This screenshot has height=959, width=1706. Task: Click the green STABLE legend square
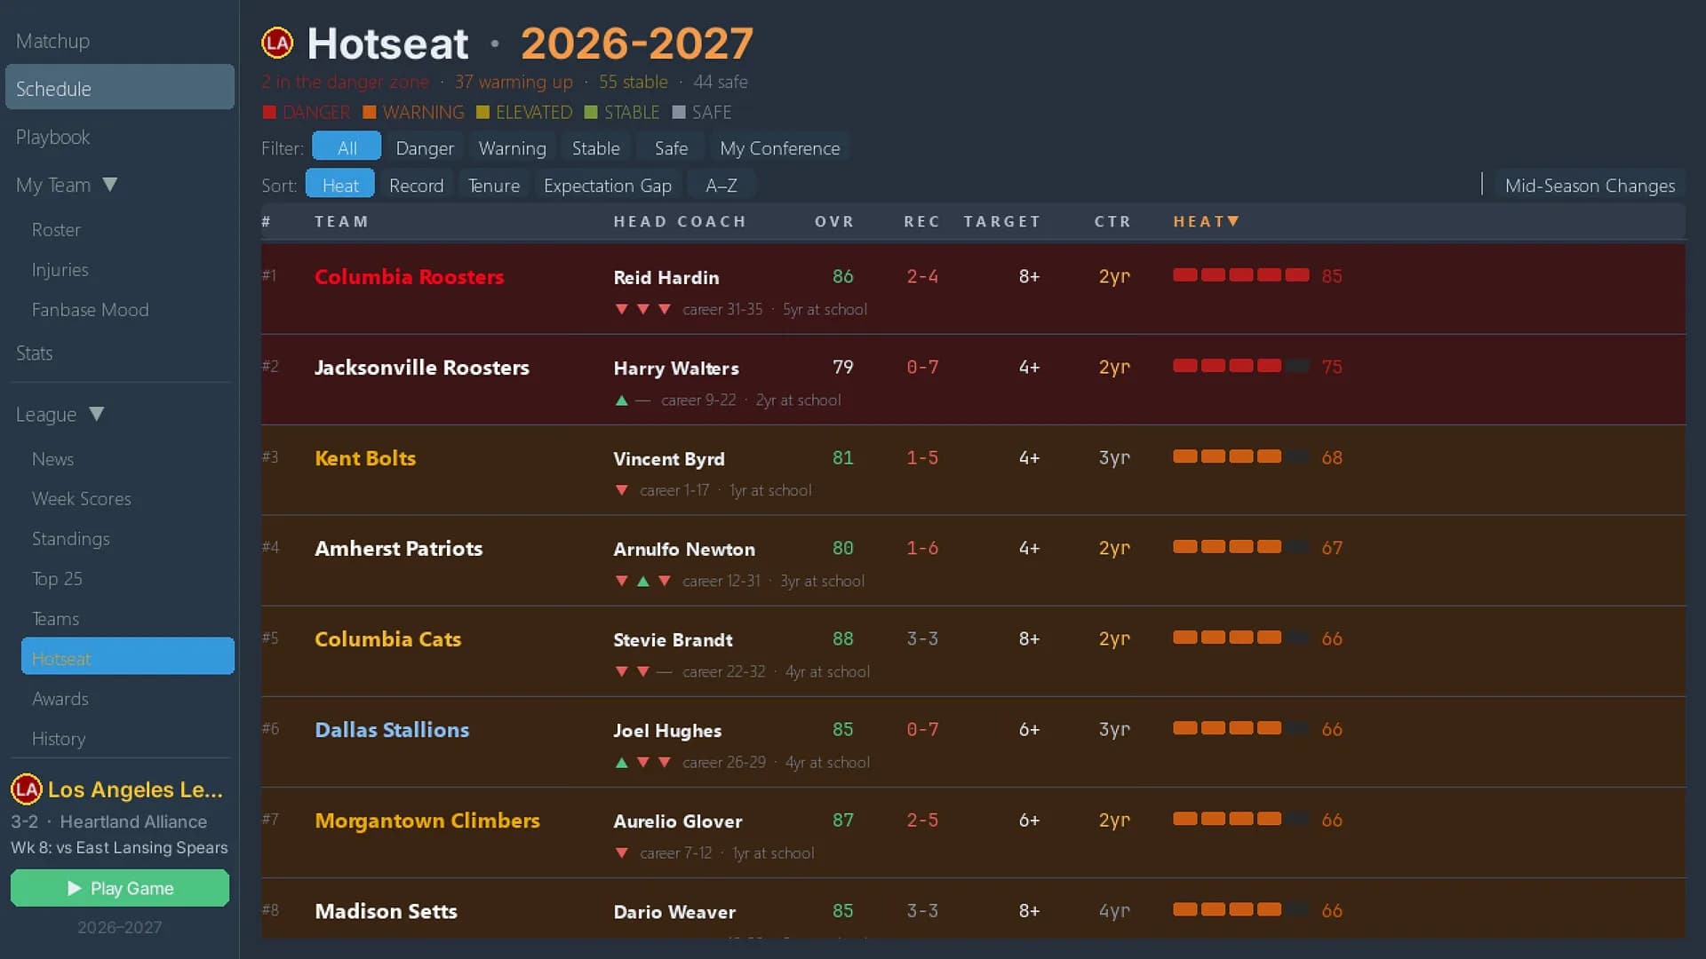[591, 113]
